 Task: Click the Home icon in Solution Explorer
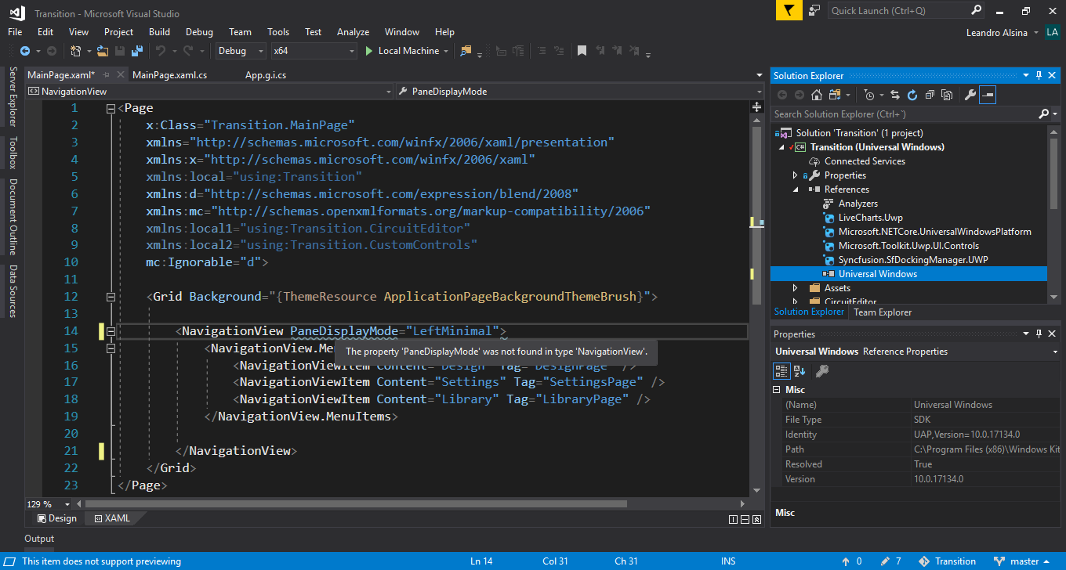[x=817, y=95]
